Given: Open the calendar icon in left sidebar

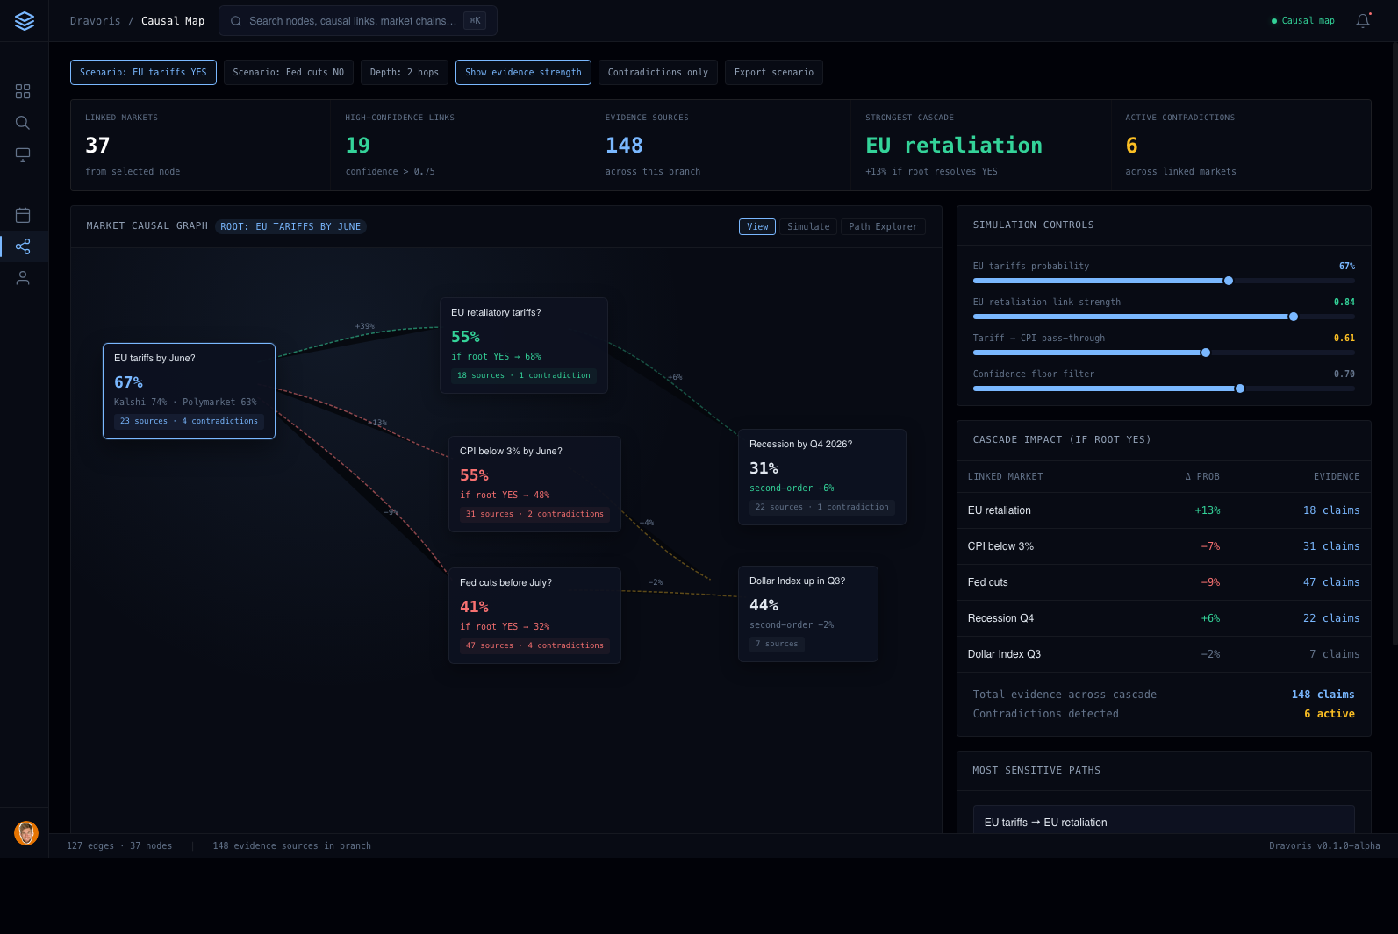Looking at the screenshot, I should 23,215.
